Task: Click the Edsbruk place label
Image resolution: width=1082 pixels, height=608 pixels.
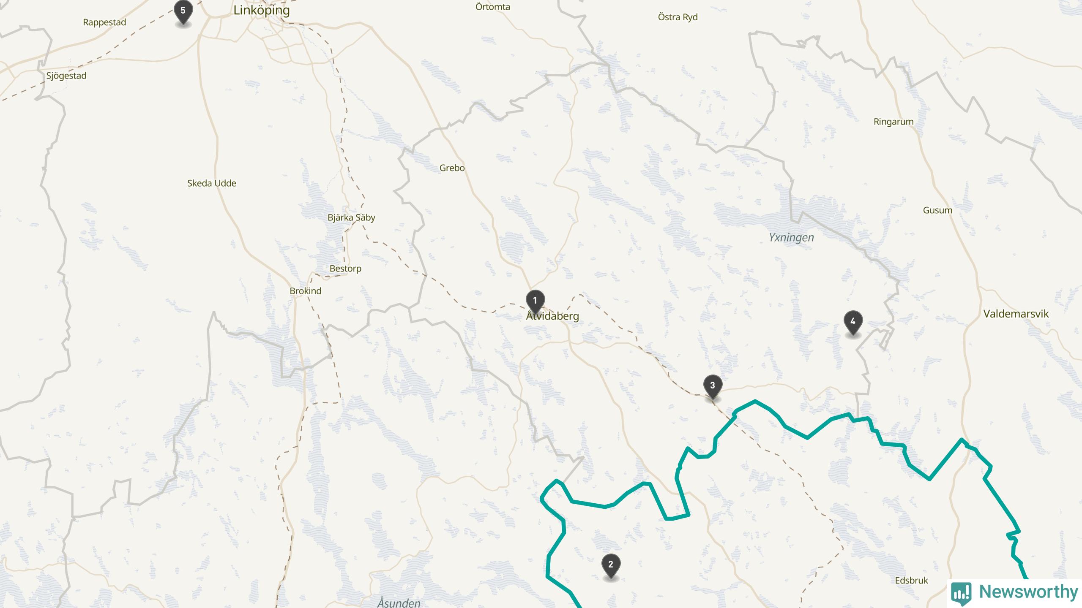Action: pos(911,581)
